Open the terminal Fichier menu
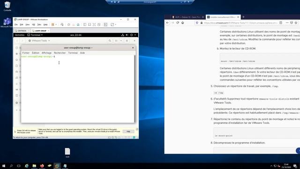 (26, 53)
